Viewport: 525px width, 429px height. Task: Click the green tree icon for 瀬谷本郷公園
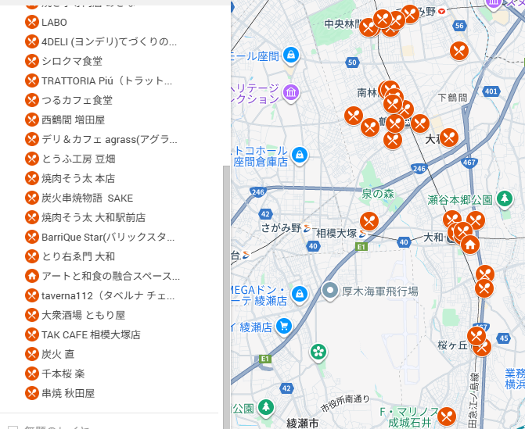[505, 199]
